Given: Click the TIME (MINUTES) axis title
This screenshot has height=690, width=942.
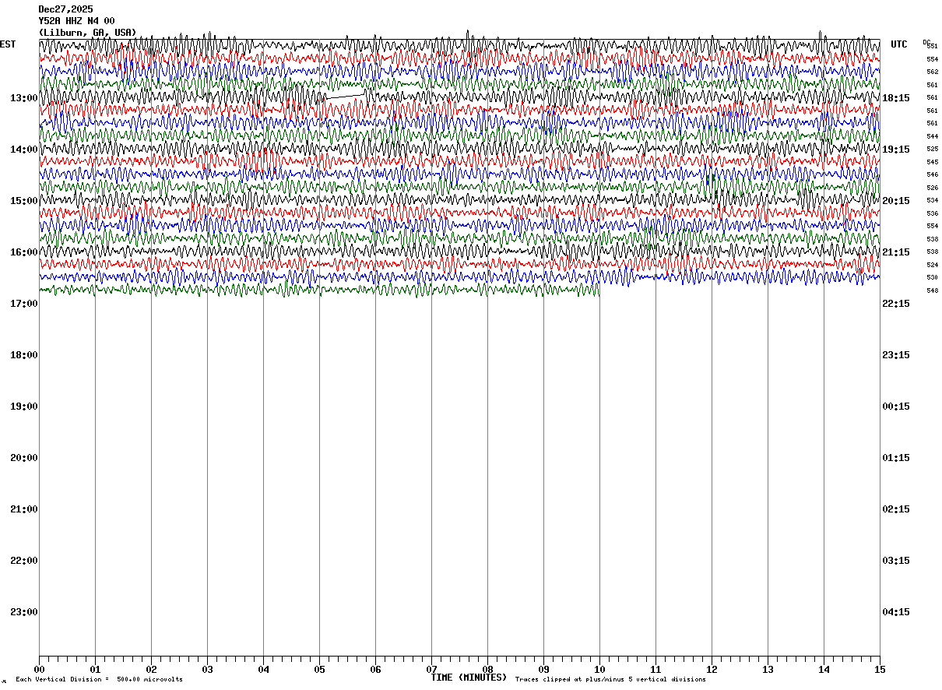Looking at the screenshot, I should click(469, 678).
